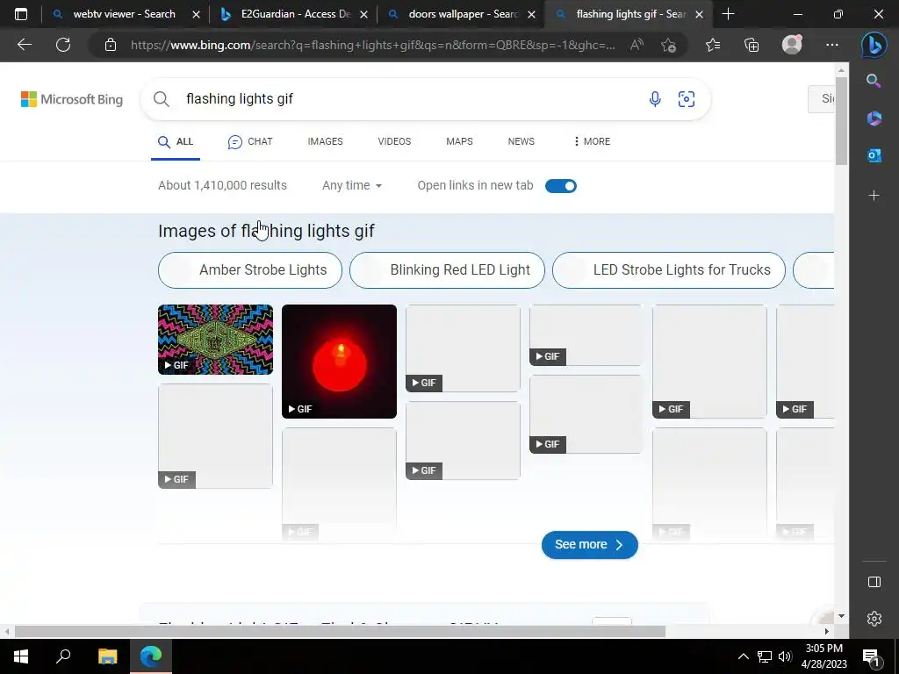Click the browser address bar URL
This screenshot has width=899, height=674.
[x=372, y=45]
